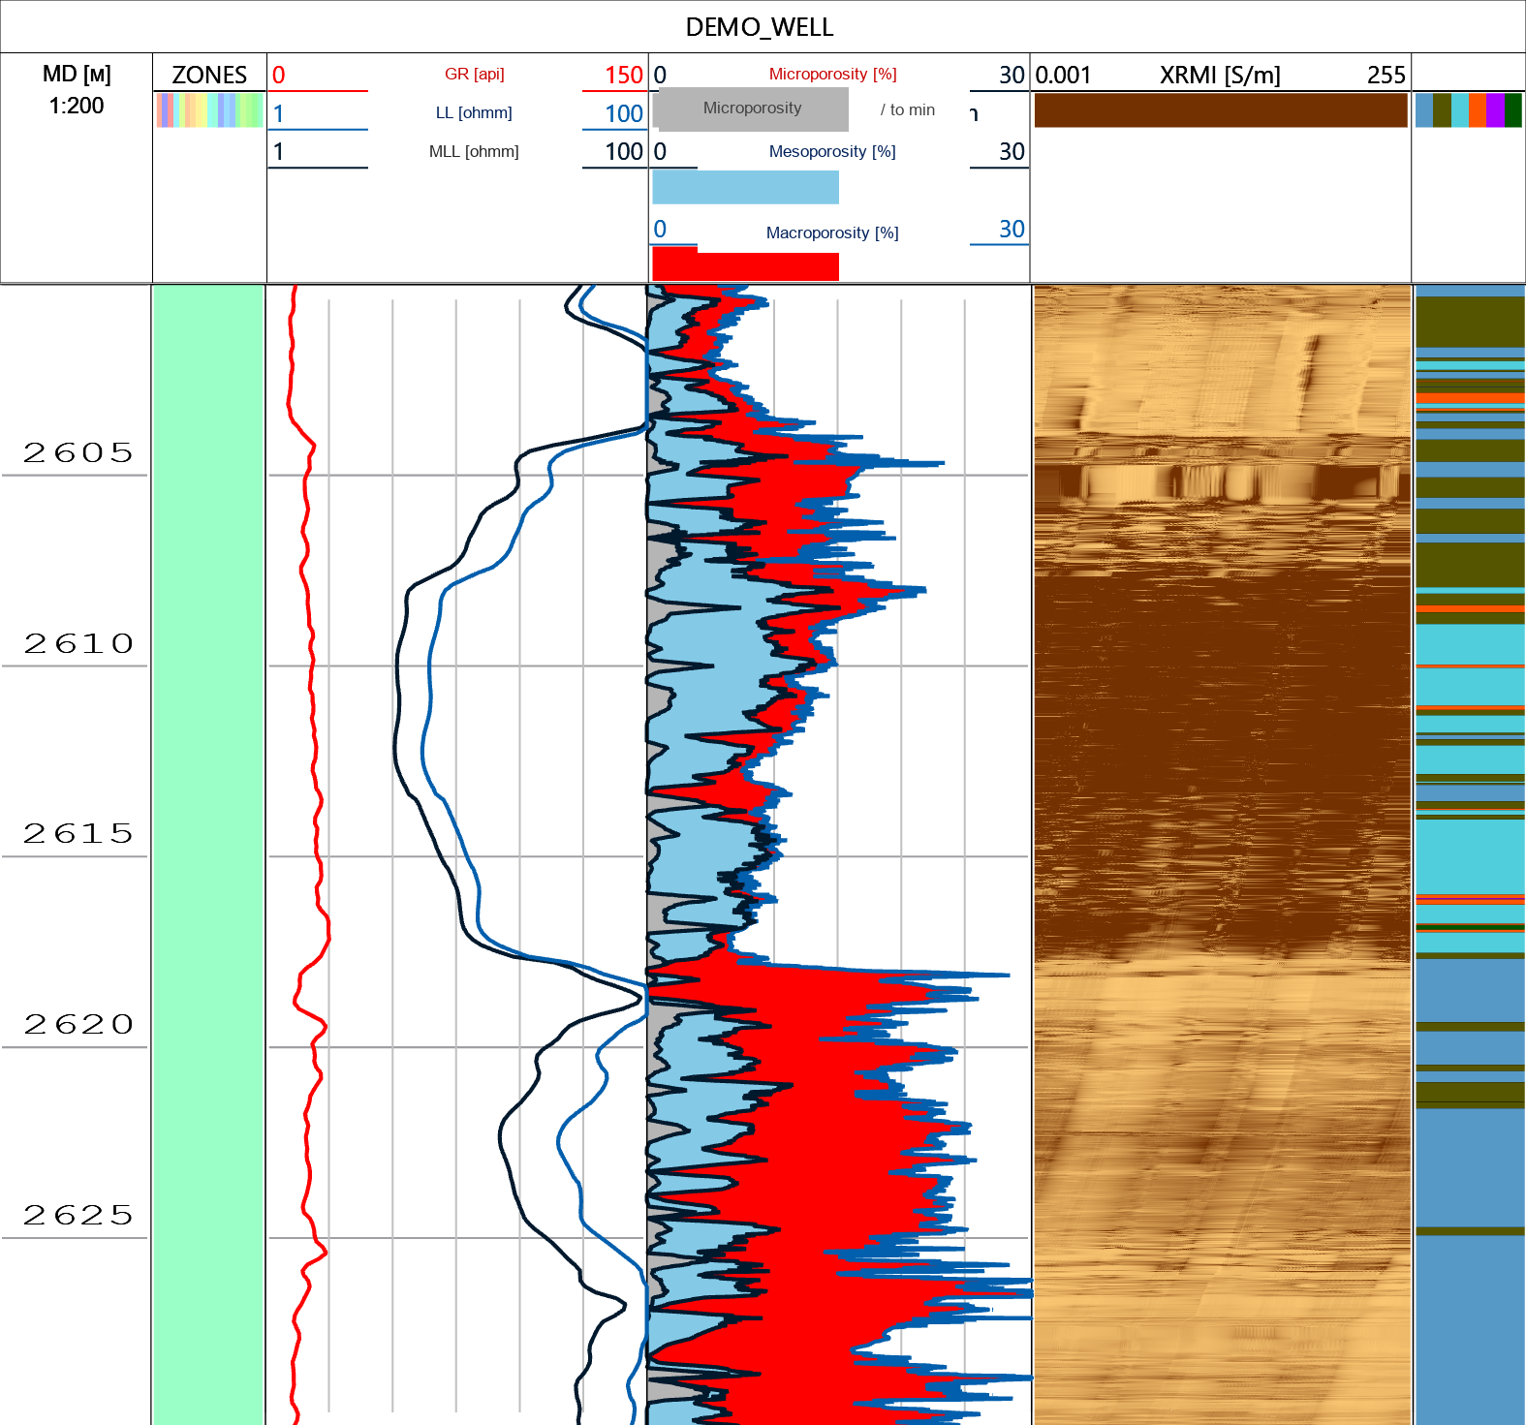
Task: Select the MLL [ohmm] curve label
Action: pyautogui.click(x=474, y=151)
